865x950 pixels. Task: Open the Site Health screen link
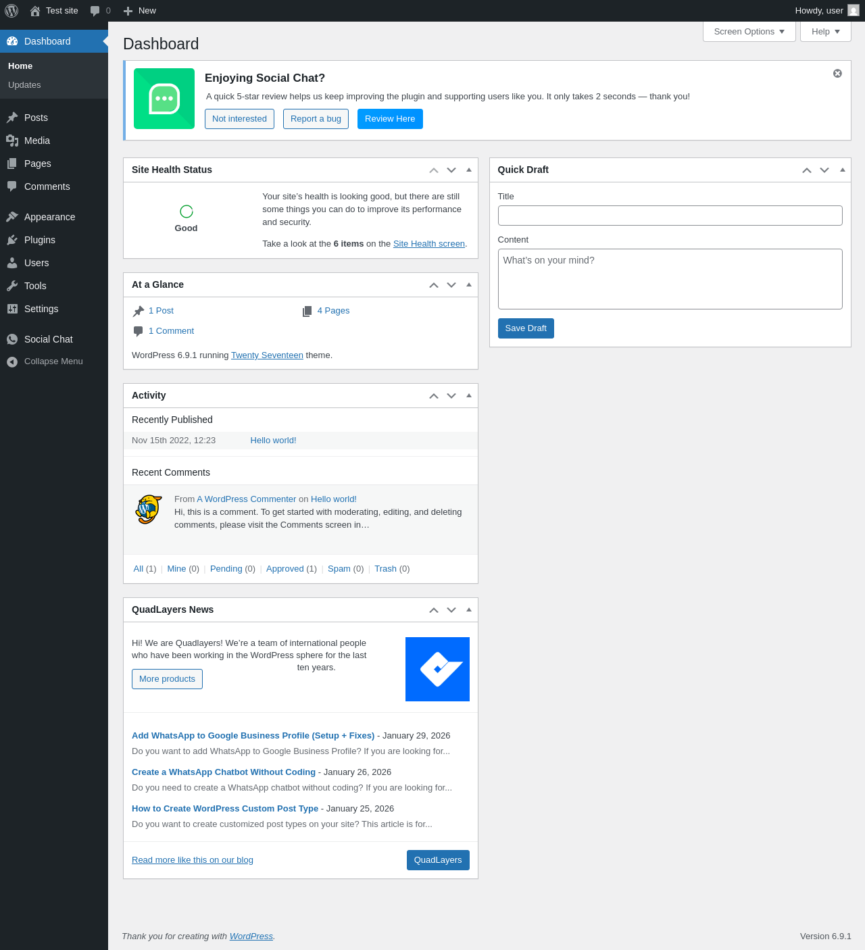[x=429, y=244]
